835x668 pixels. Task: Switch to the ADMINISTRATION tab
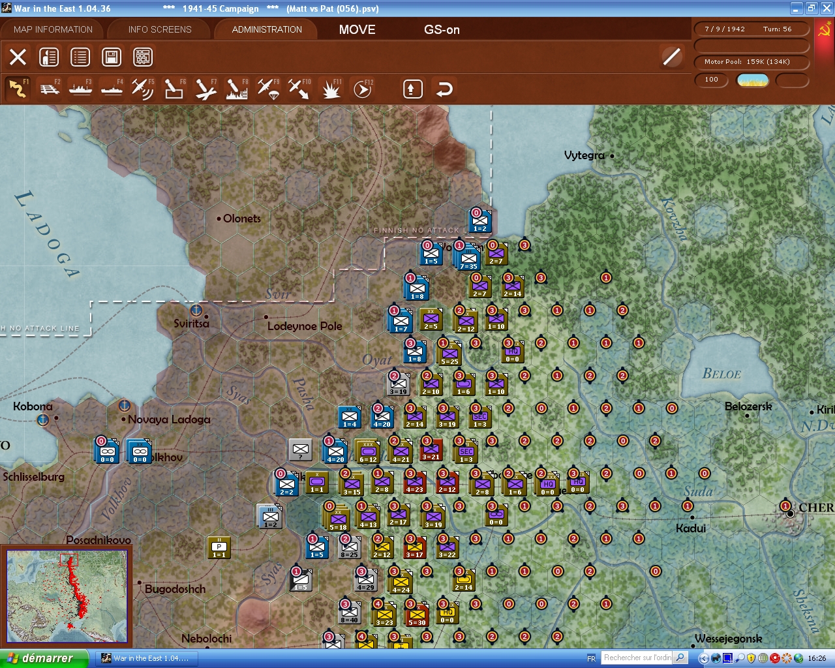tap(267, 29)
